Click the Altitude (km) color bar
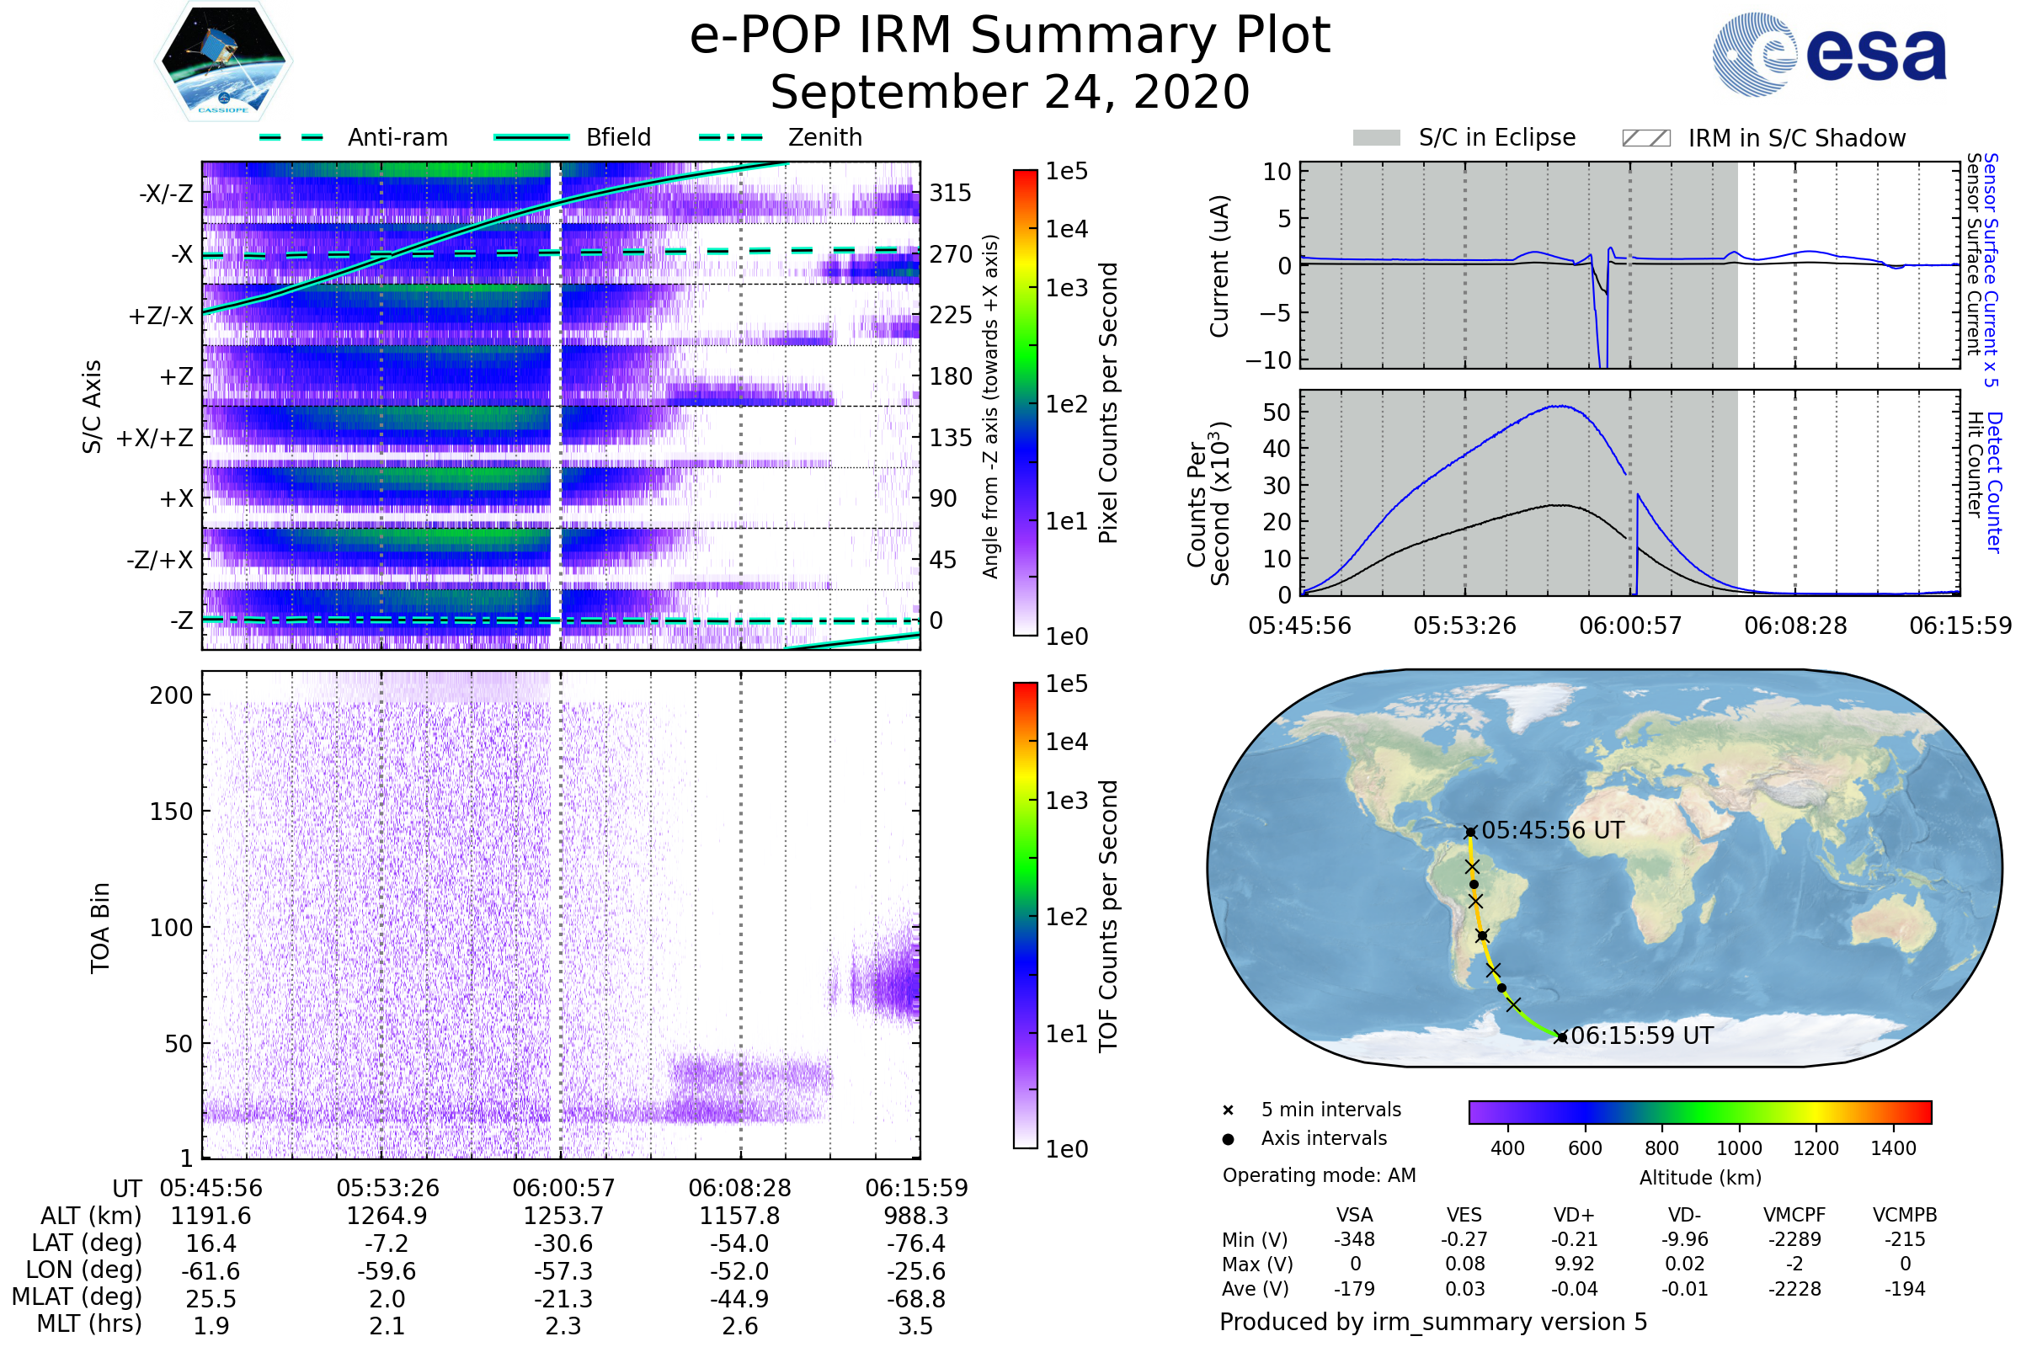Image resolution: width=2021 pixels, height=1347 pixels. coord(1699,1111)
